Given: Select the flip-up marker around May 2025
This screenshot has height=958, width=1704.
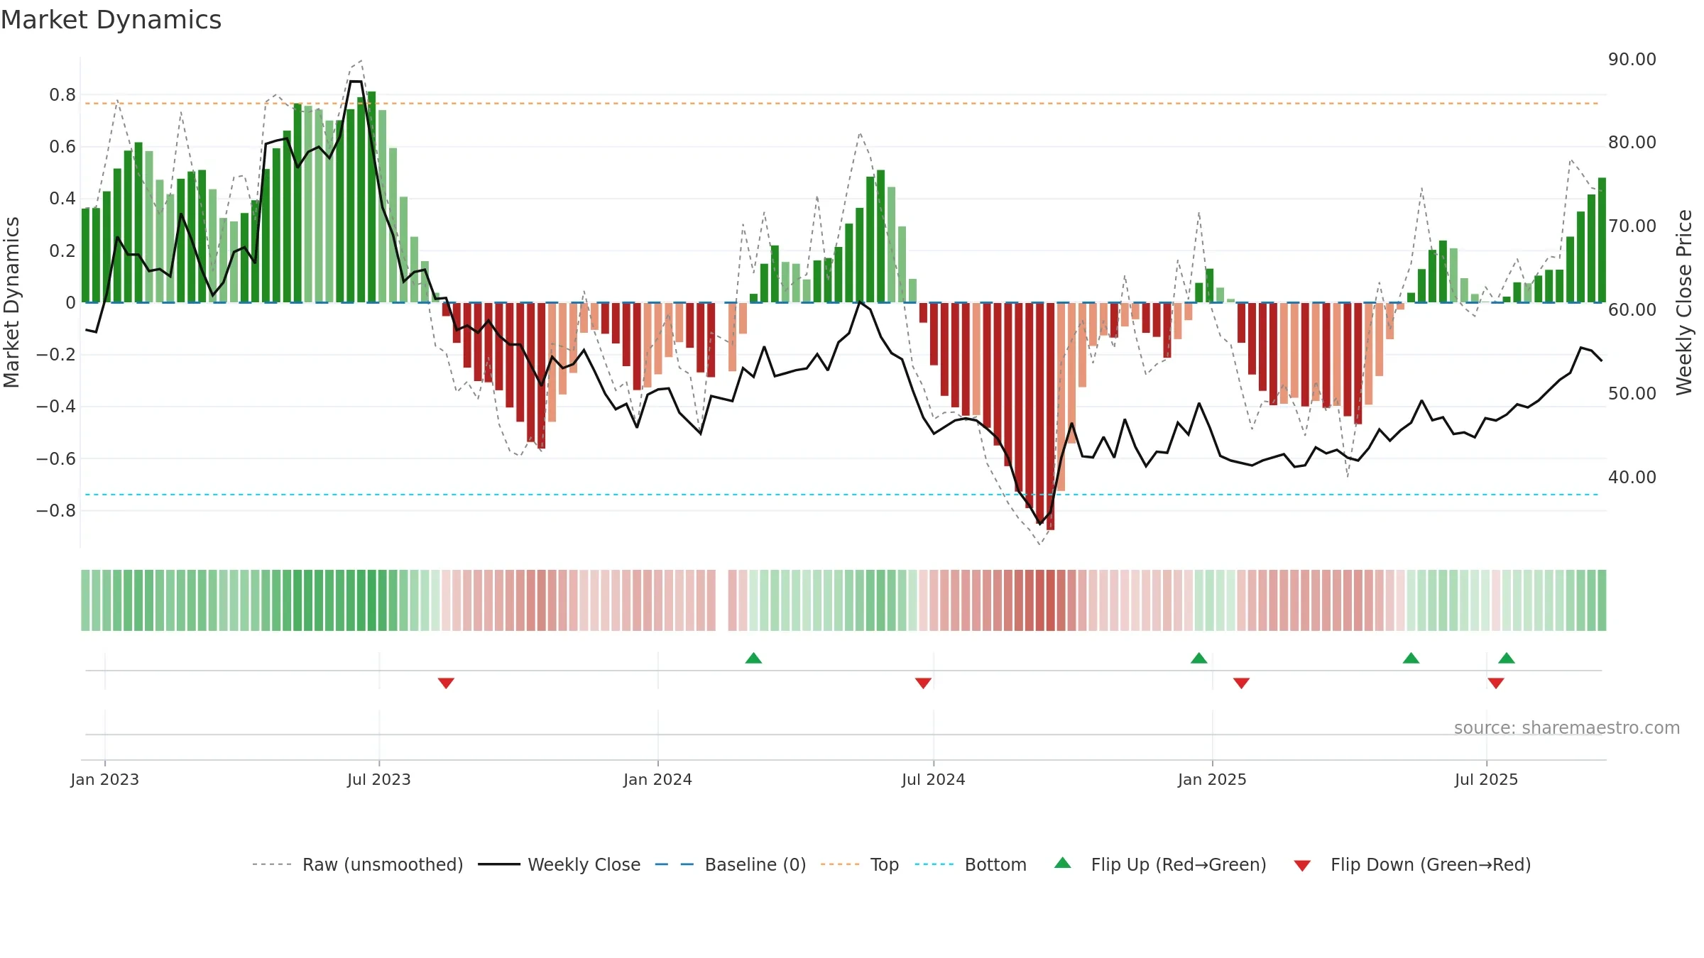Looking at the screenshot, I should pos(1411,658).
